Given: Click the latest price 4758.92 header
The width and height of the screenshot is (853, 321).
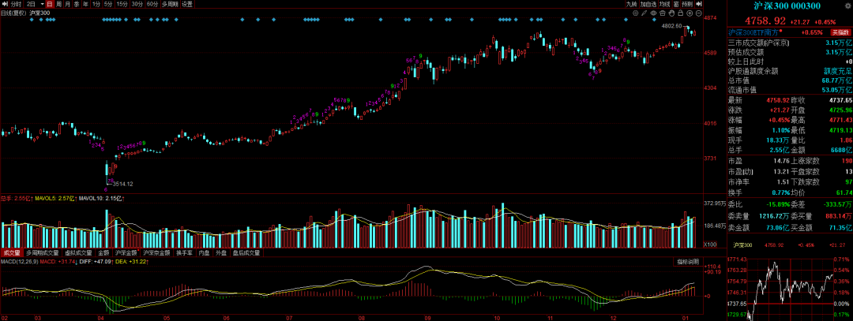Looking at the screenshot, I should click(x=765, y=21).
